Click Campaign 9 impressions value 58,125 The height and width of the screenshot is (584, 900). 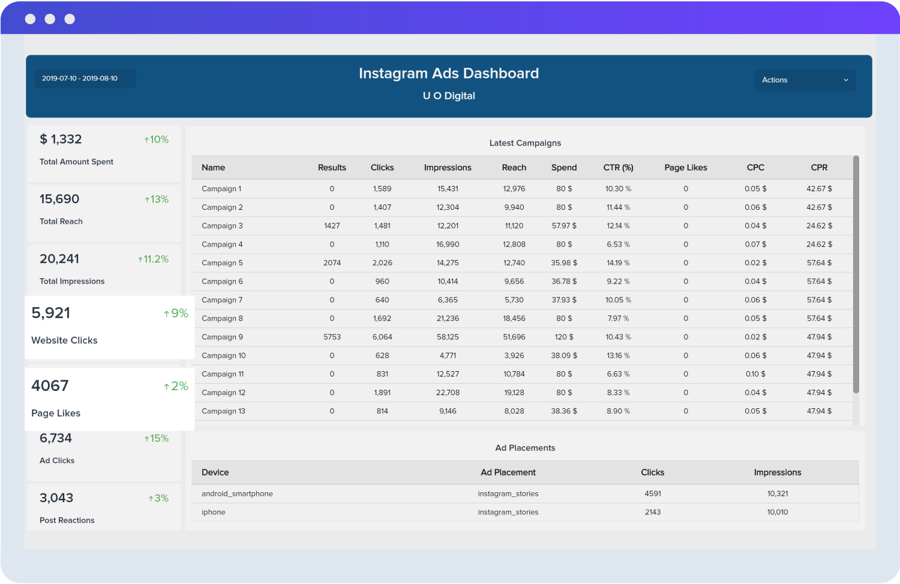pos(448,338)
